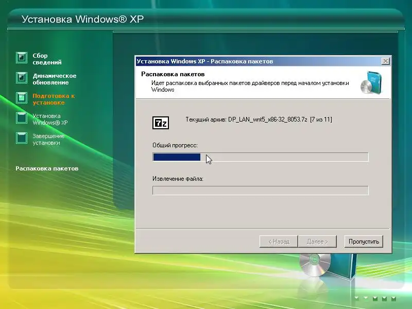Click the Извлечение файла progress bar
This screenshot has width=412, height=309.
click(x=261, y=191)
